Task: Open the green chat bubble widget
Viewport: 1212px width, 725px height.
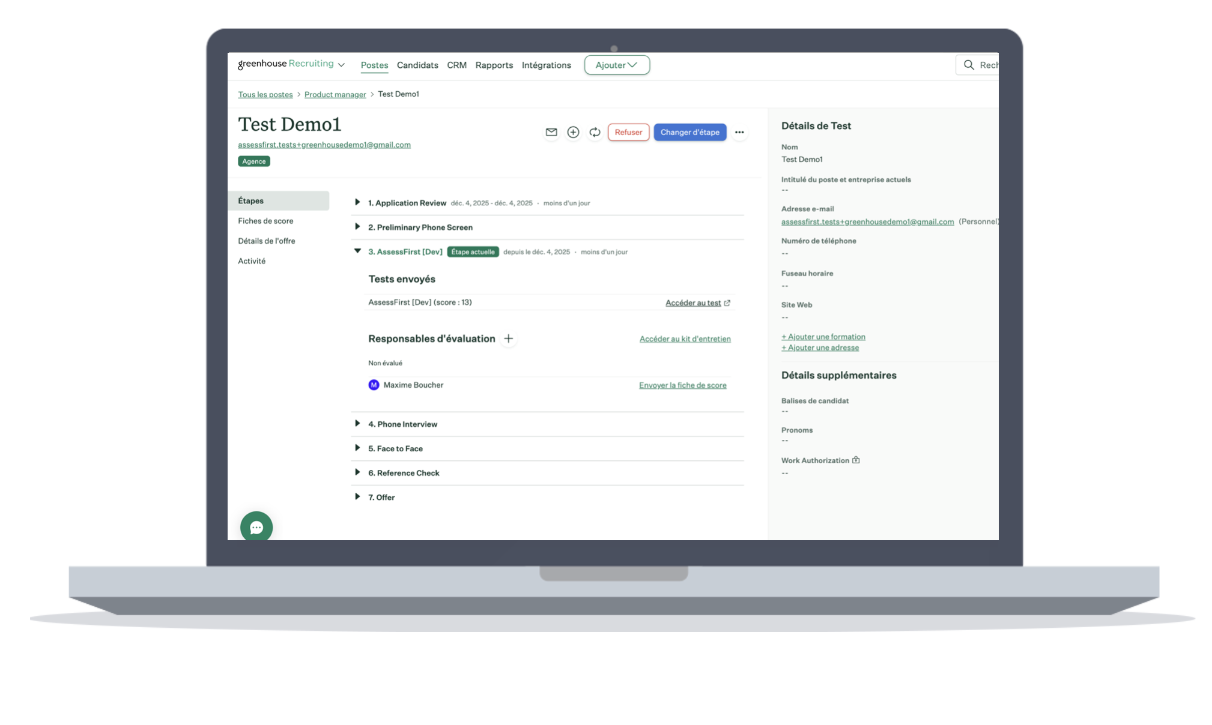Action: point(256,527)
